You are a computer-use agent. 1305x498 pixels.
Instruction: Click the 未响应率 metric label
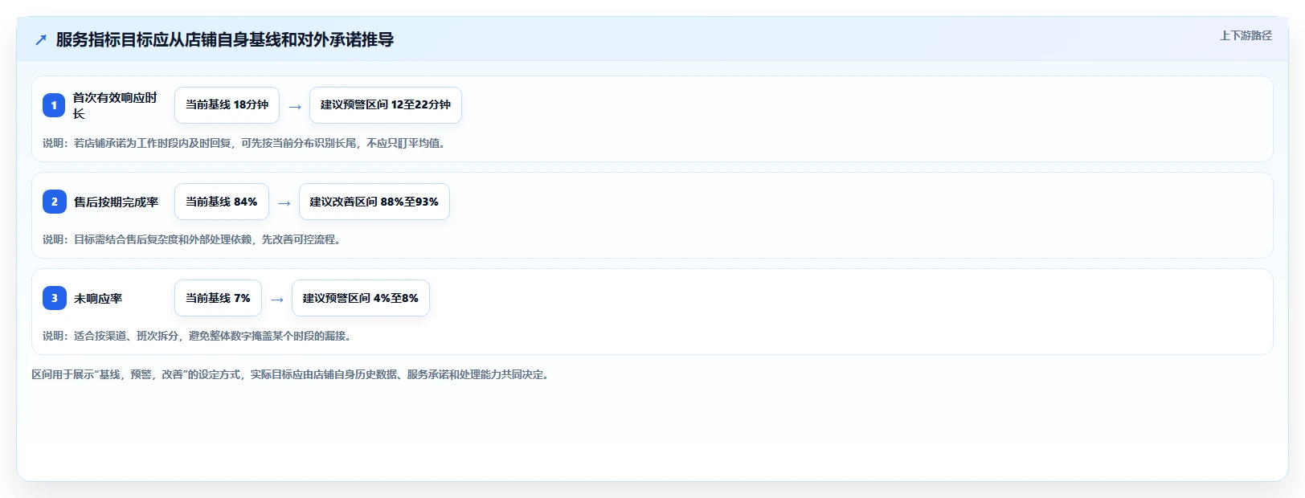[98, 298]
